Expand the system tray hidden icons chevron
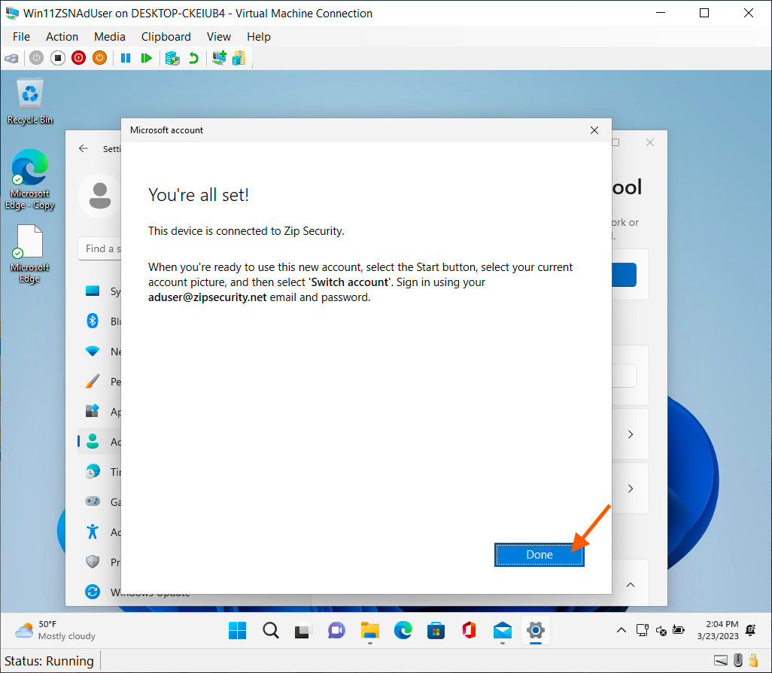 coord(621,630)
